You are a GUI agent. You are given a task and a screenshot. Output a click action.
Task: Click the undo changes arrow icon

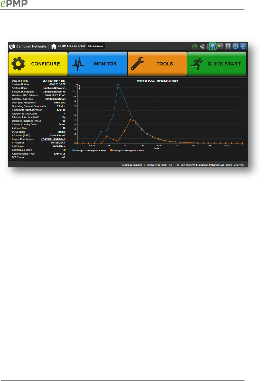[x=220, y=46]
